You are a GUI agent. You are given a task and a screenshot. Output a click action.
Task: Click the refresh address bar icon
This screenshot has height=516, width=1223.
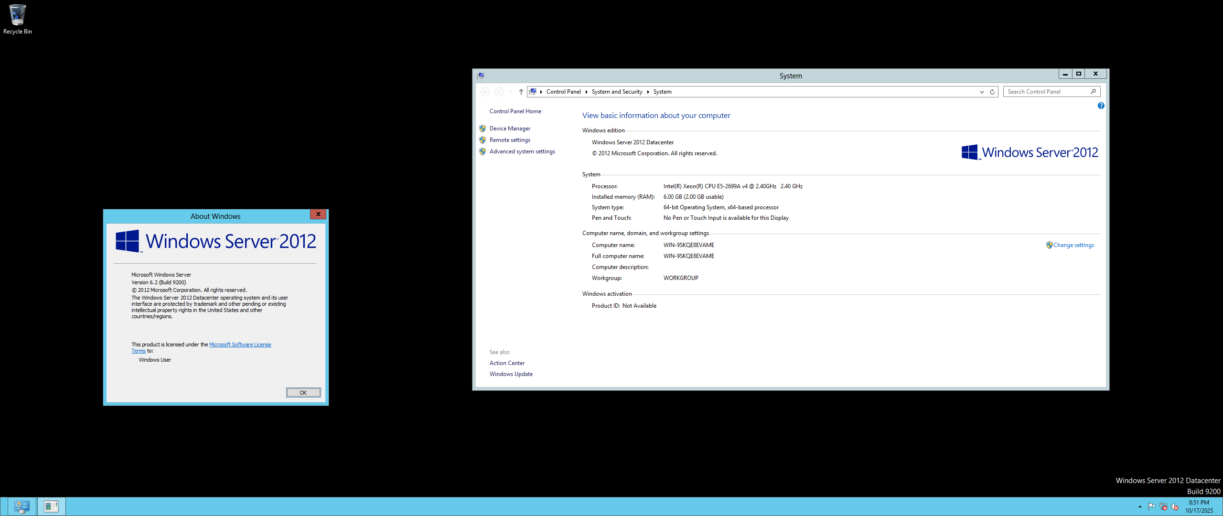[x=992, y=92]
